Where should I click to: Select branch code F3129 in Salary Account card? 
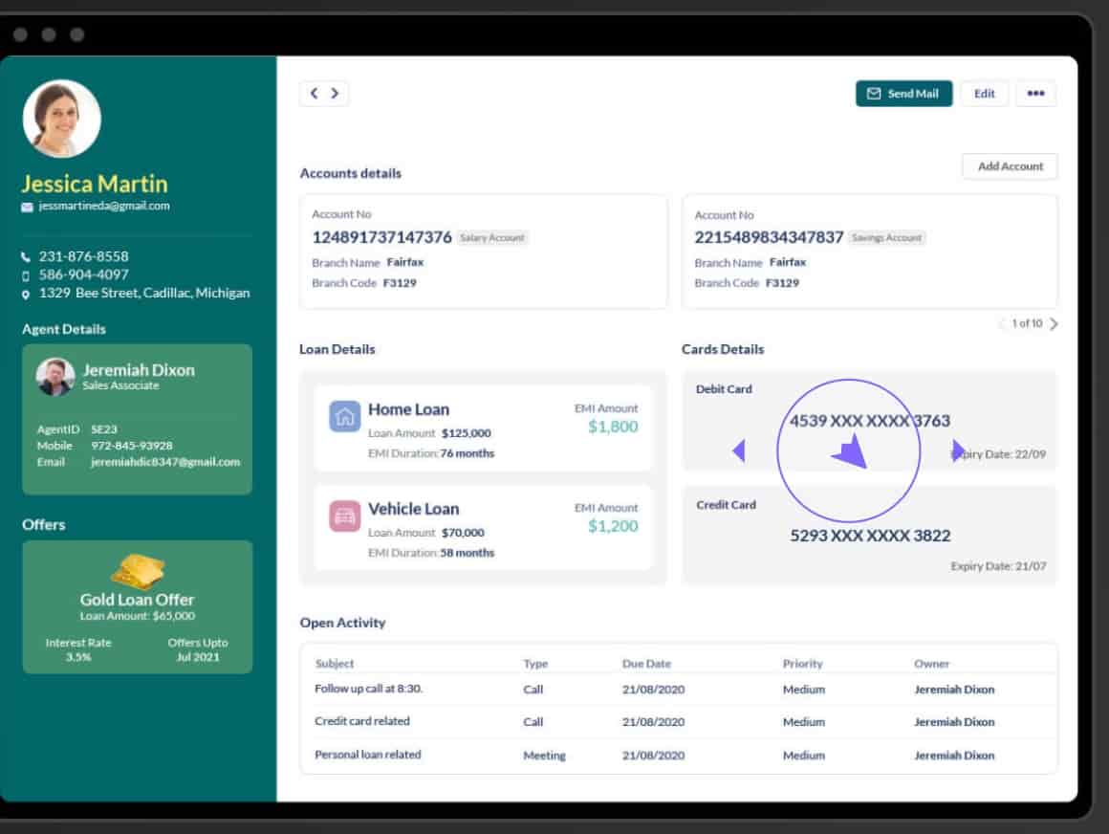click(x=400, y=283)
